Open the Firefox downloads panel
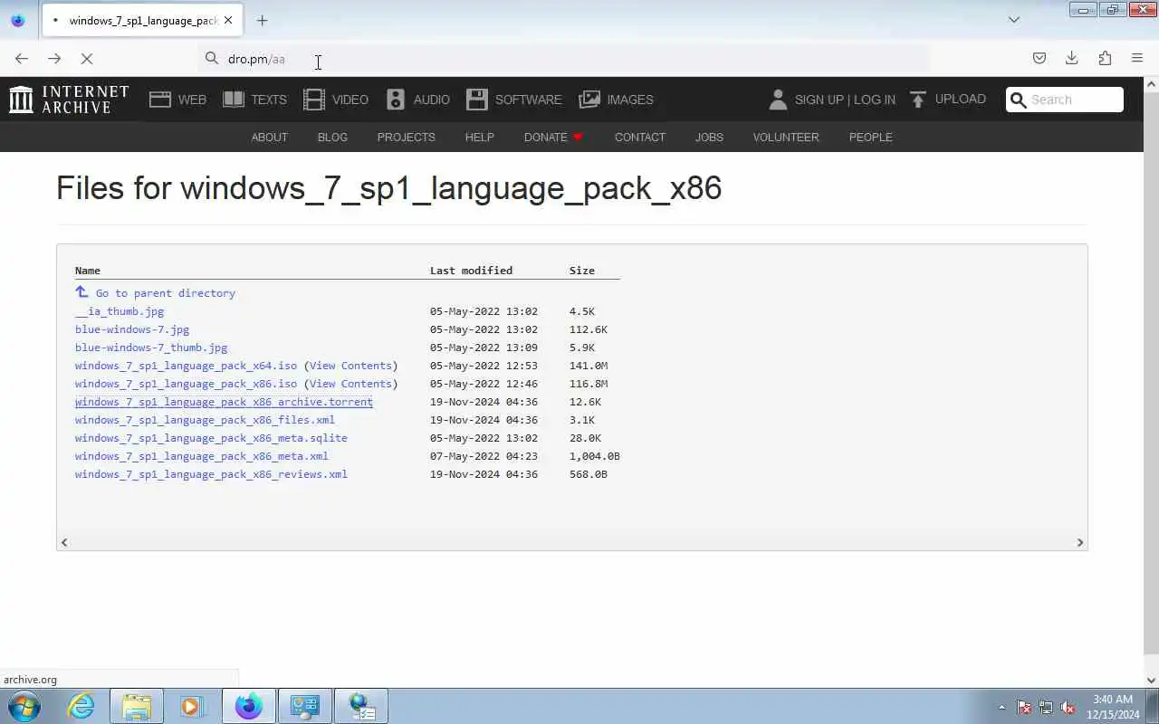Image resolution: width=1159 pixels, height=724 pixels. click(x=1072, y=59)
